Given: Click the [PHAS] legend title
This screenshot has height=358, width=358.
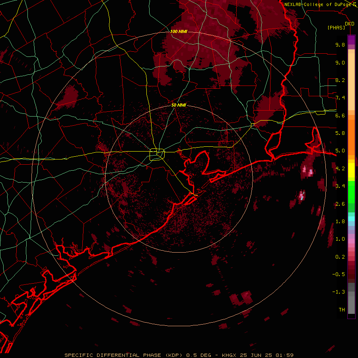Looking at the screenshot, I should (336, 28).
